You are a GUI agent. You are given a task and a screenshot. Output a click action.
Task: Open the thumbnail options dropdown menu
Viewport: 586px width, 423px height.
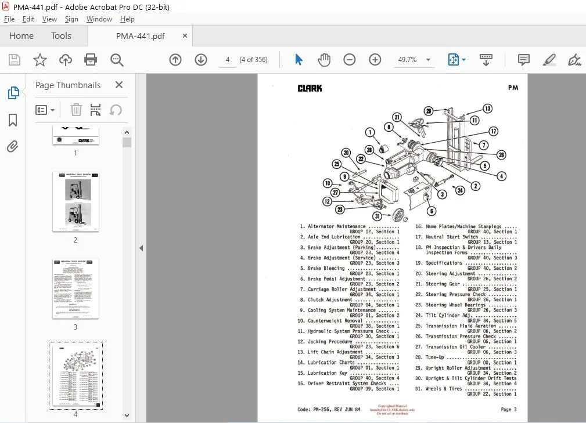click(x=45, y=110)
